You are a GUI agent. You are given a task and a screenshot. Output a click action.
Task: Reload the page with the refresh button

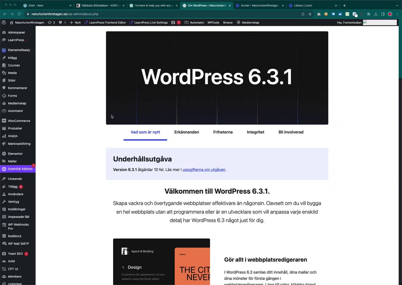coord(19,14)
